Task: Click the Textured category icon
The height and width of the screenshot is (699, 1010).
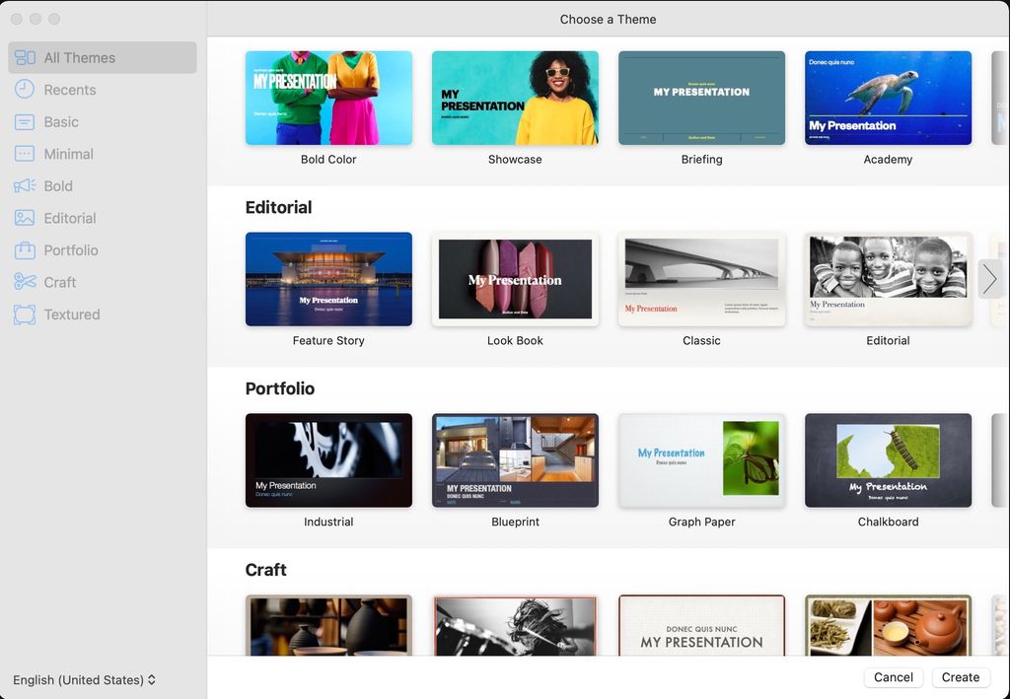Action: pos(27,314)
